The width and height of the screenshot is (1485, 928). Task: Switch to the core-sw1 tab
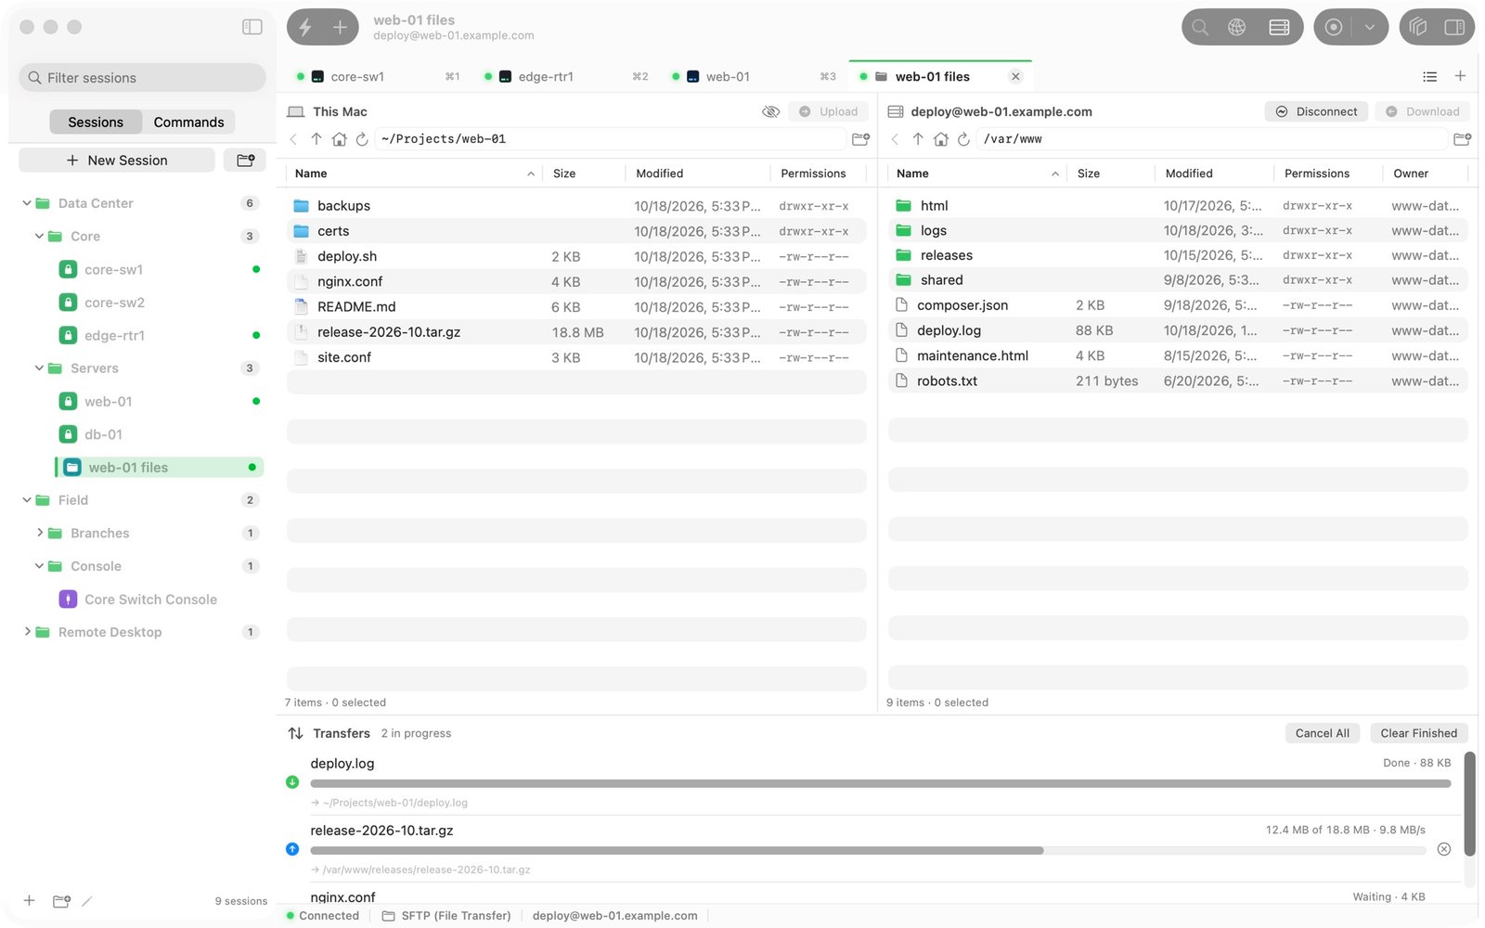[x=378, y=77]
